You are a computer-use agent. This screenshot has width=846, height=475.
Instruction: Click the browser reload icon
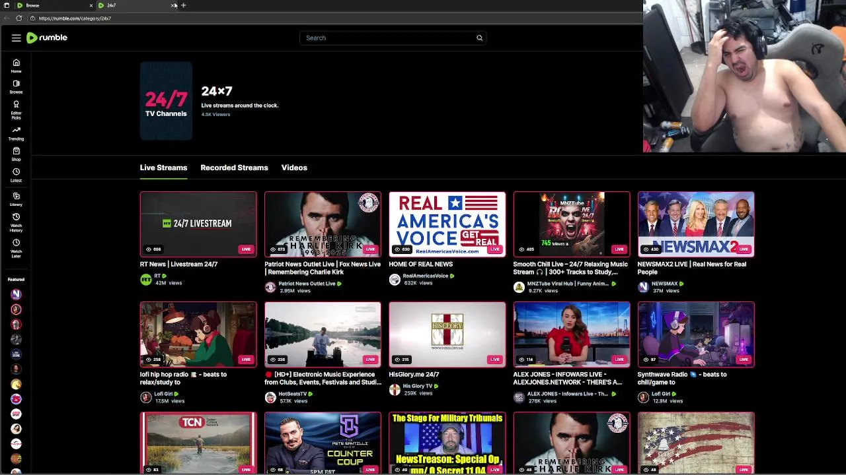tap(19, 18)
